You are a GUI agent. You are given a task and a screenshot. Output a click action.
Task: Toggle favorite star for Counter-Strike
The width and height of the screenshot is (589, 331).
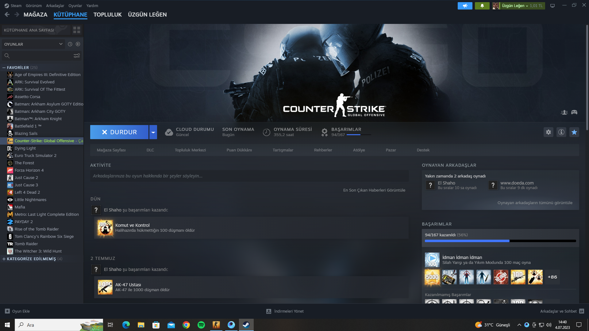coord(574,132)
